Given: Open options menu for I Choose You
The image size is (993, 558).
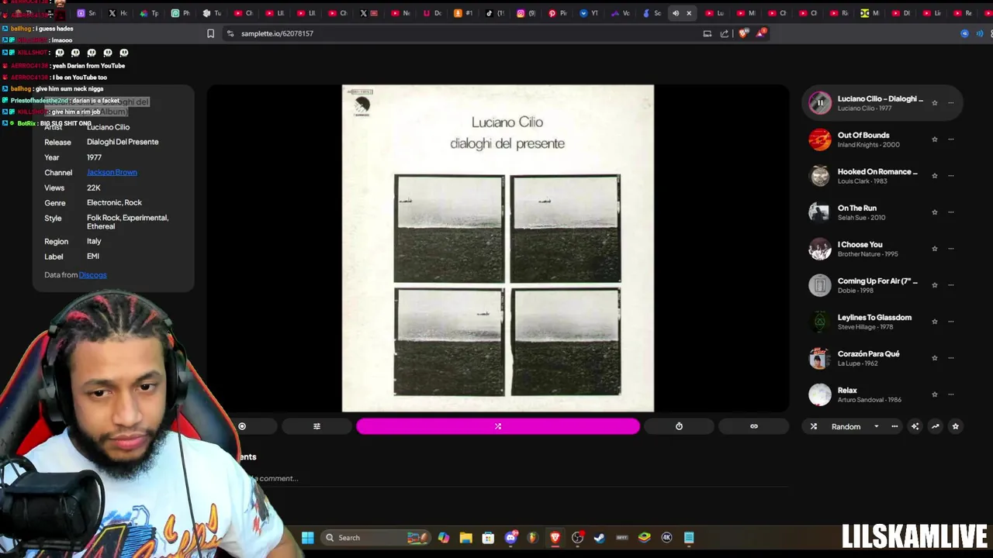Looking at the screenshot, I should [x=951, y=249].
